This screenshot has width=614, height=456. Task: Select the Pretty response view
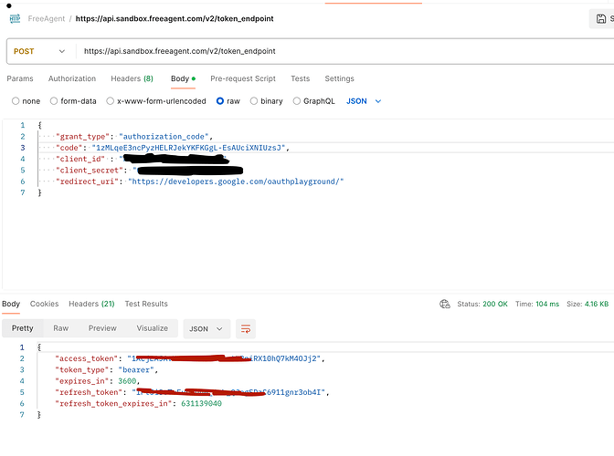click(22, 328)
